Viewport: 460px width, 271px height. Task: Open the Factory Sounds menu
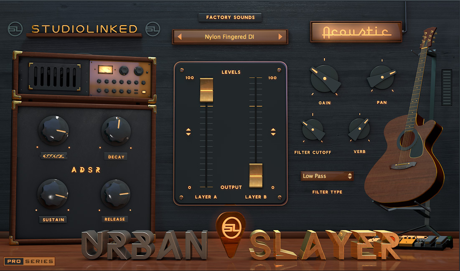[x=230, y=18]
